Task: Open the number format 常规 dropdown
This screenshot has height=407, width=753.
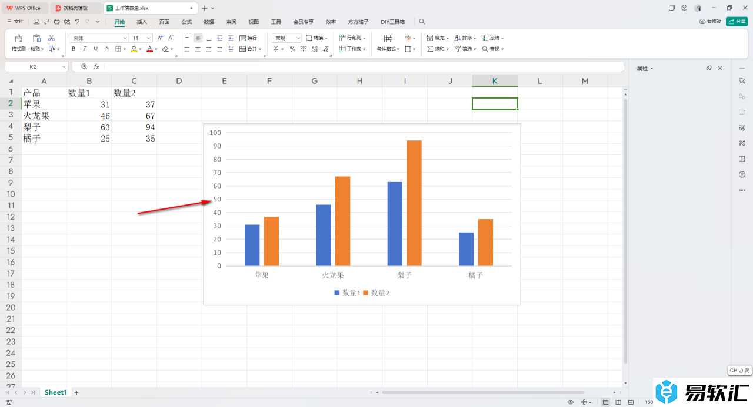Action: 298,38
